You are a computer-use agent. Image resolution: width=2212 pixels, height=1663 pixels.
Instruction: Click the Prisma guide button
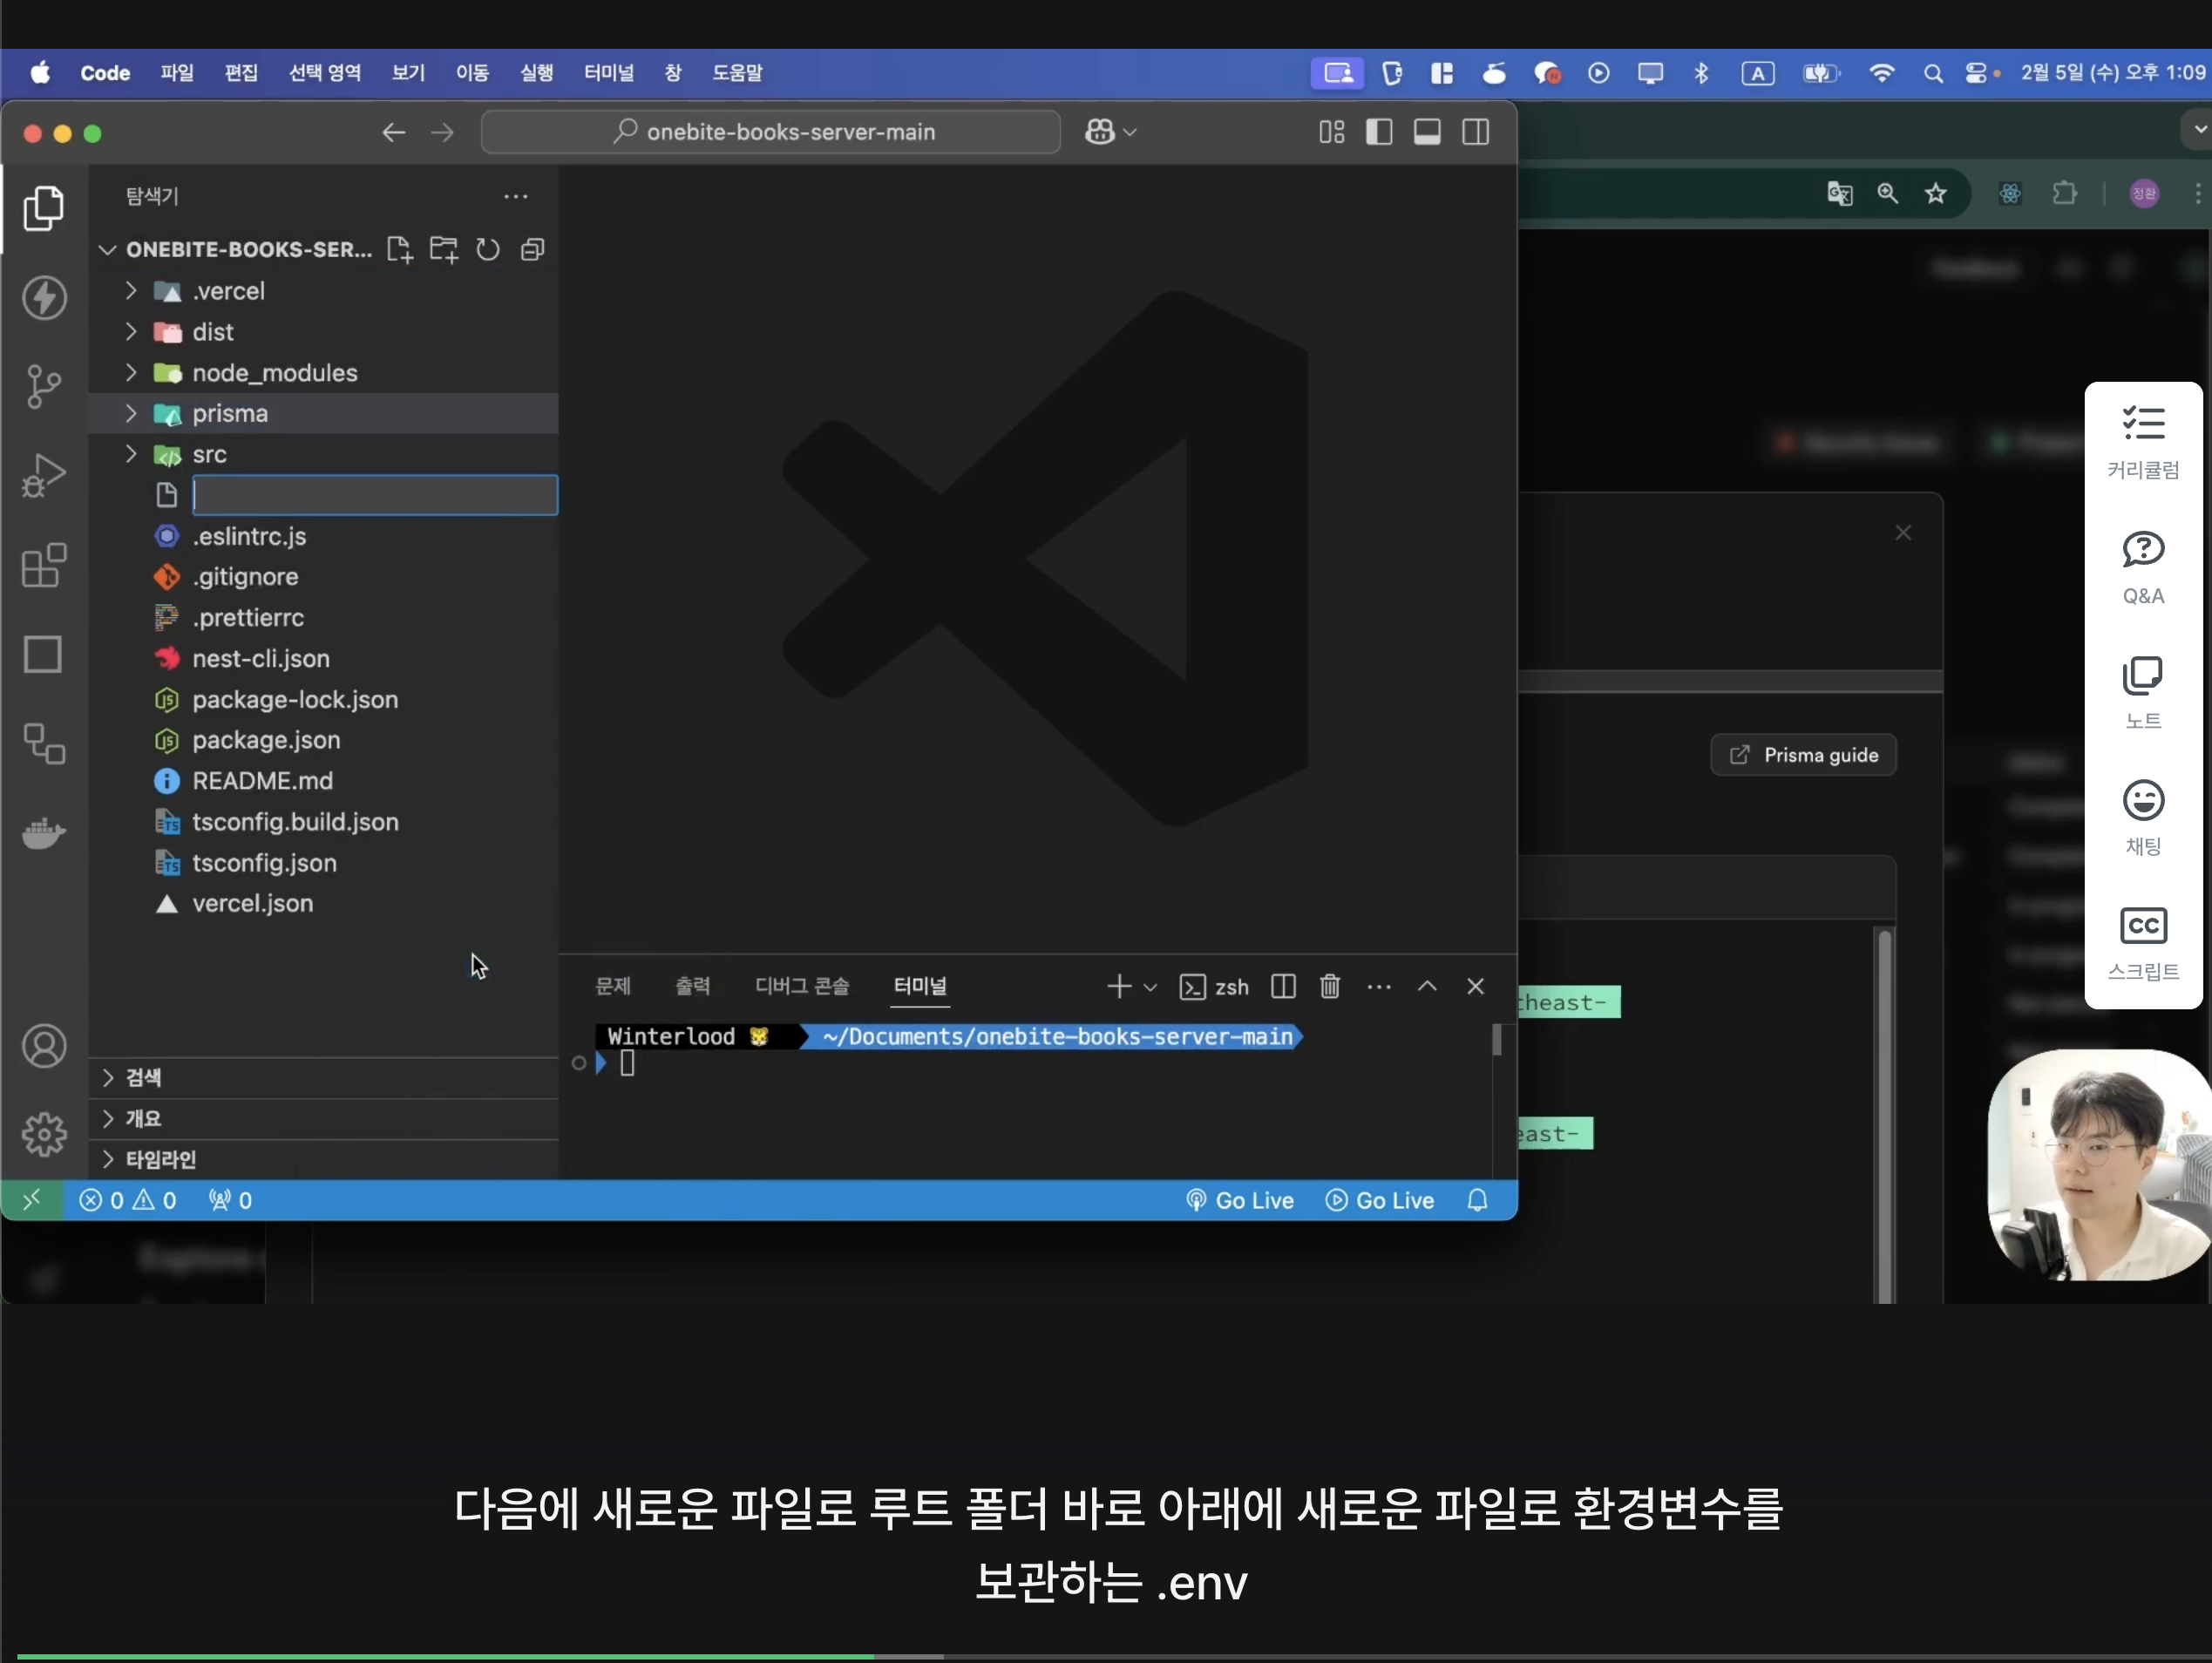tap(1803, 755)
